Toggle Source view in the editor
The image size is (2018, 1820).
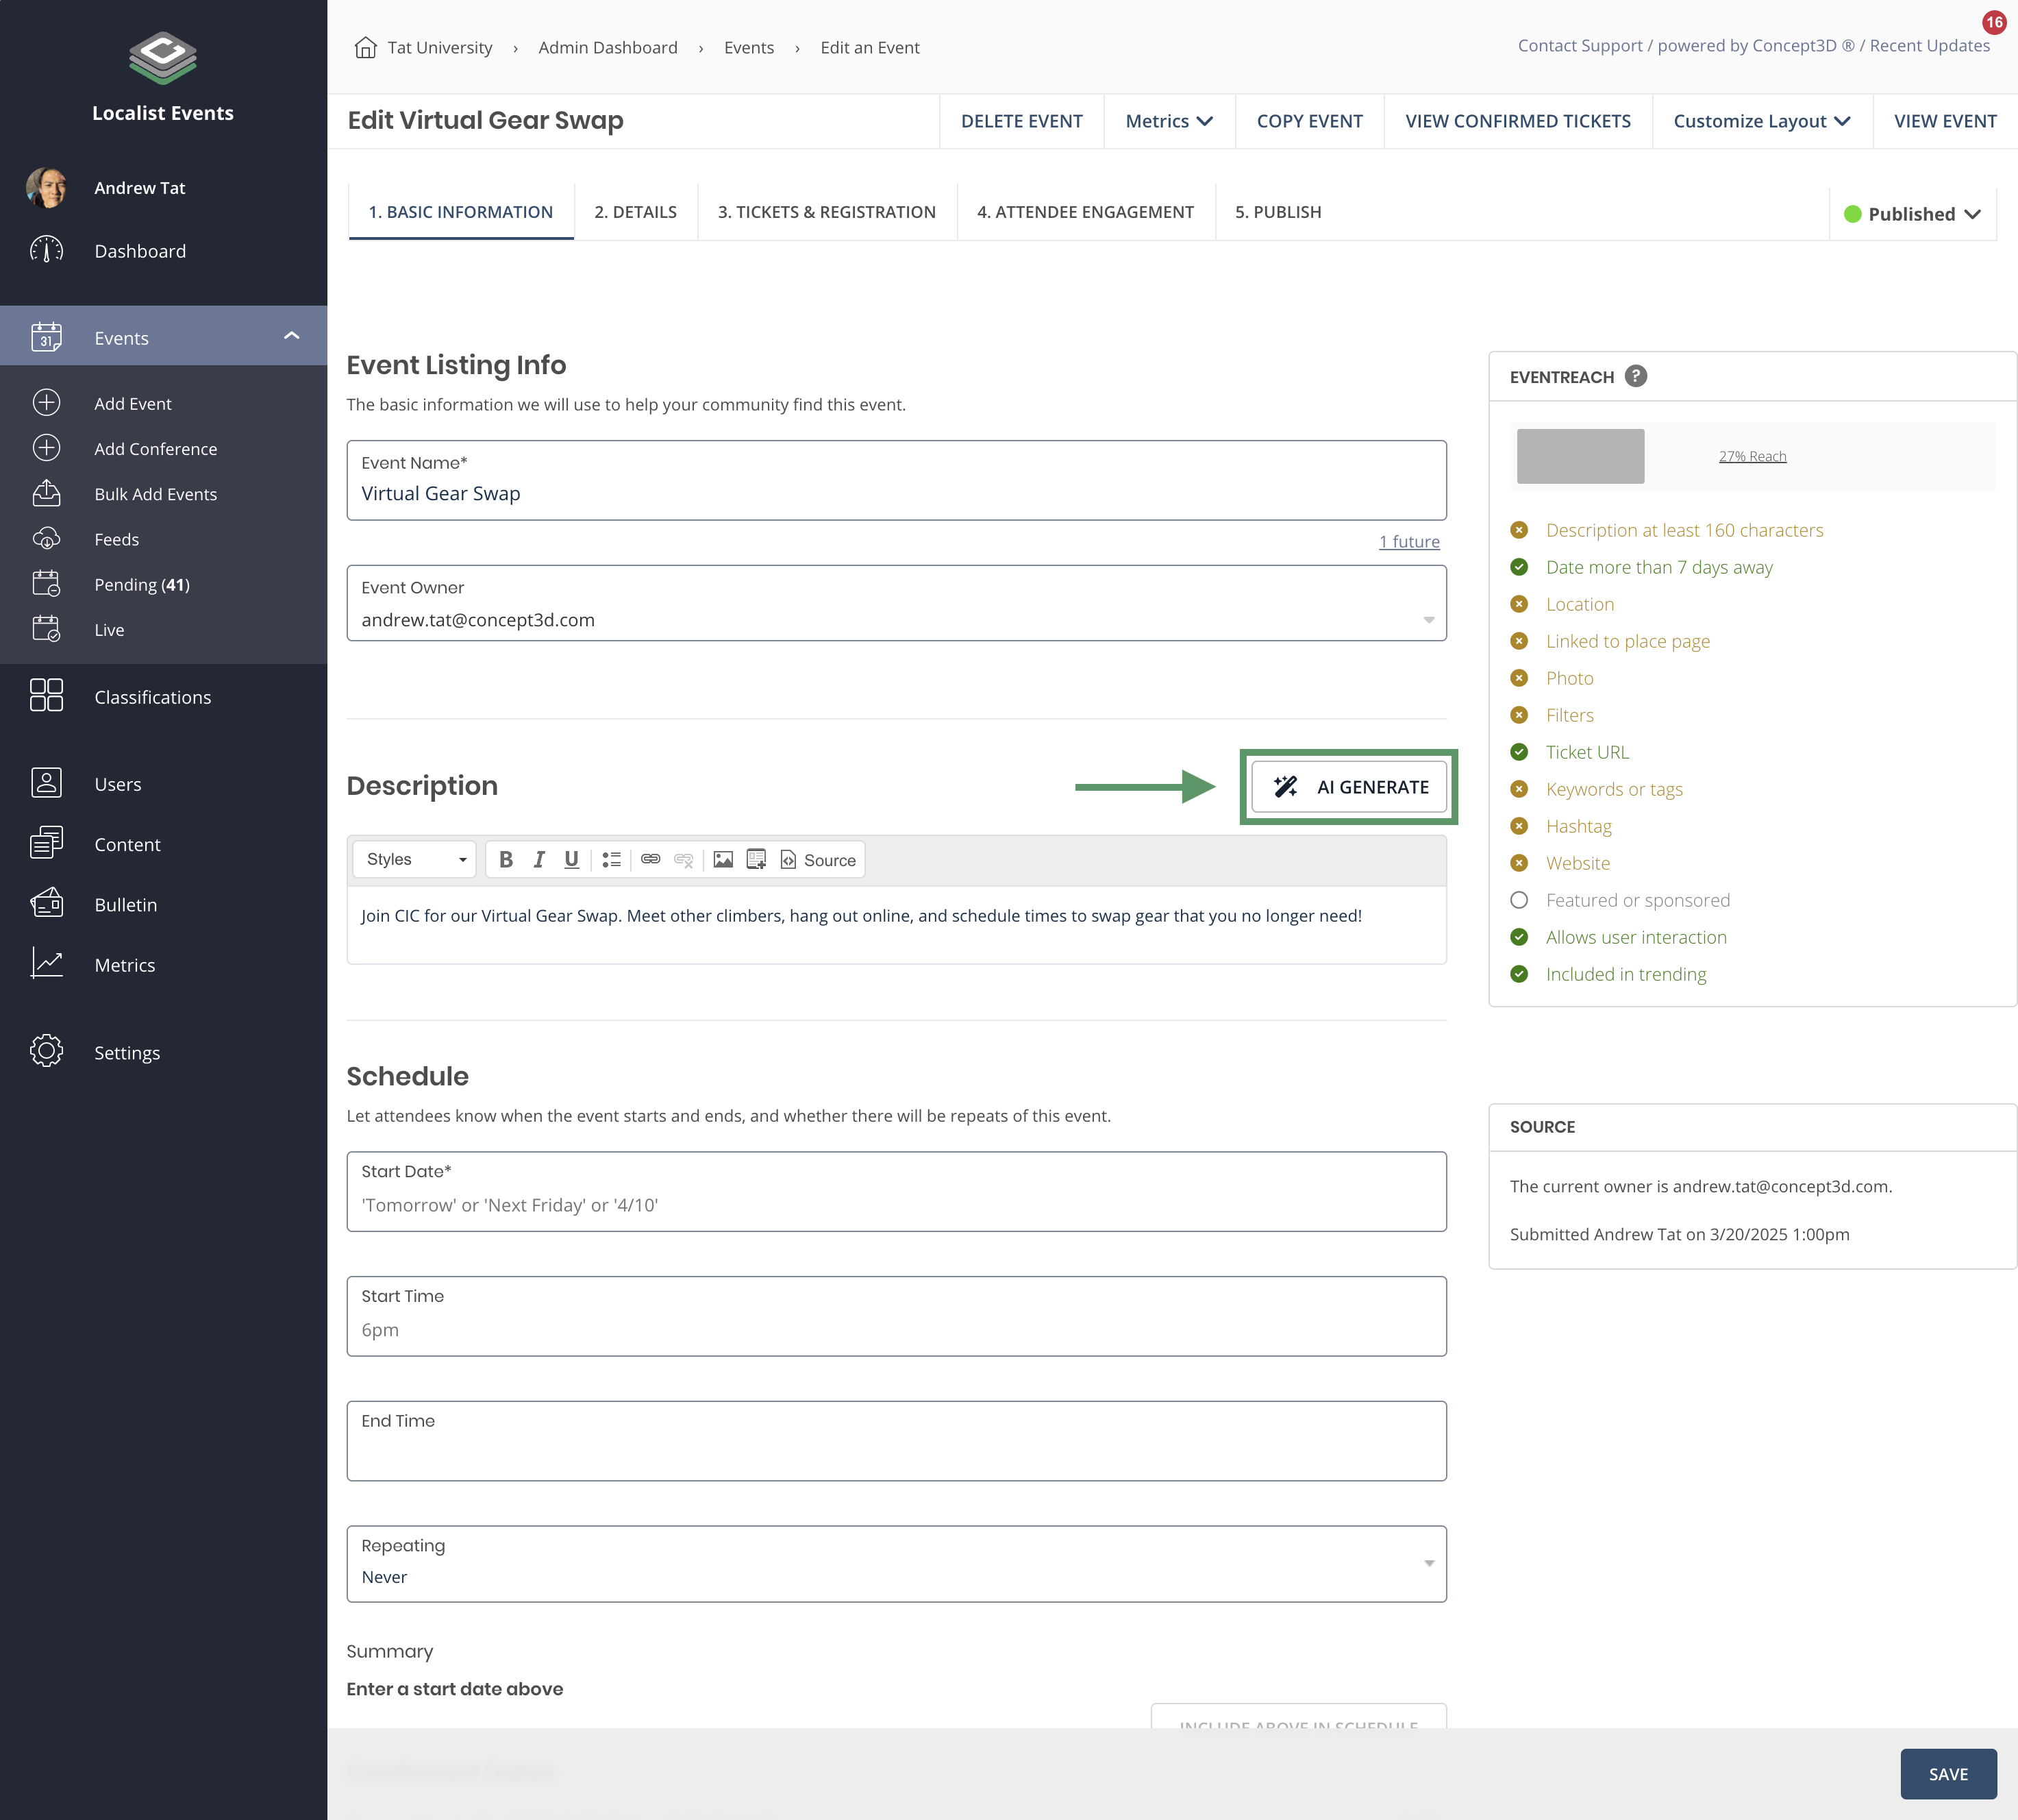point(818,860)
